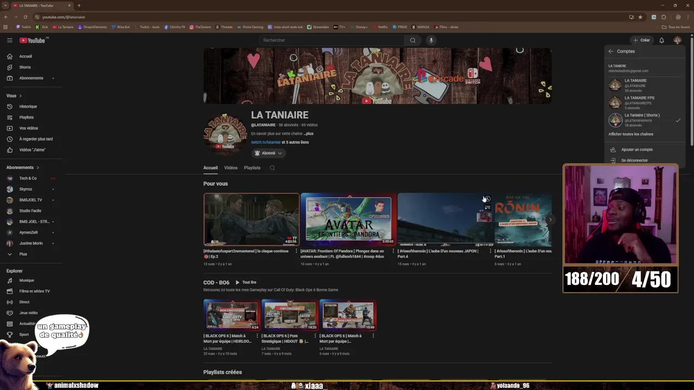Open Abonnements in sidebar
The image size is (694, 390).
coord(30,78)
